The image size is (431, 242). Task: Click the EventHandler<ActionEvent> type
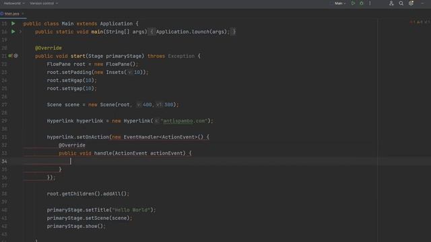pos(160,137)
